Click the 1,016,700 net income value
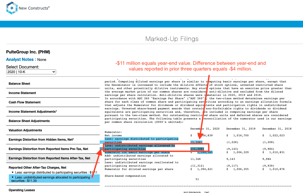 pyautogui.click(x=241, y=135)
